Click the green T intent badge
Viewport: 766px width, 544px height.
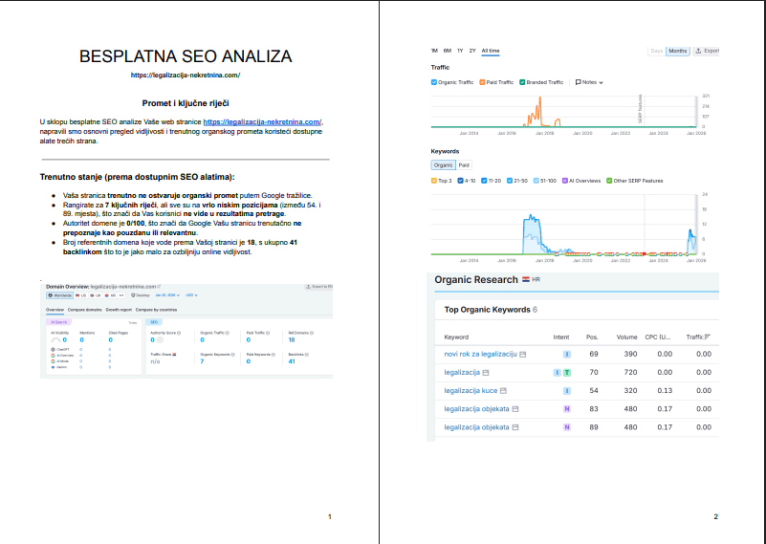coord(567,372)
